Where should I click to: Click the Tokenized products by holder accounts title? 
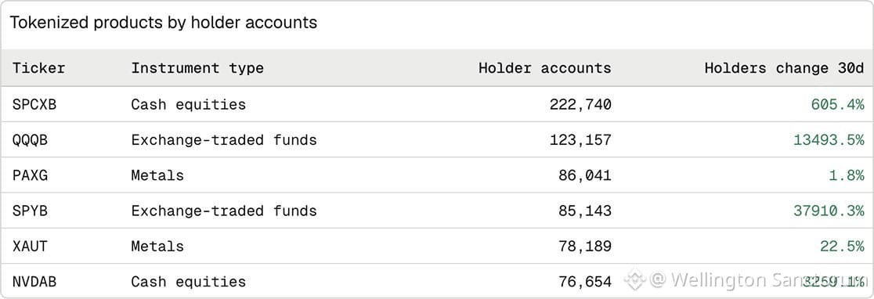click(164, 23)
